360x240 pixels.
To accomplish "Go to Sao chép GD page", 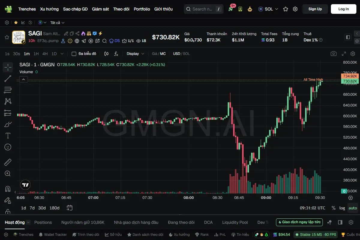I will [x=75, y=9].
